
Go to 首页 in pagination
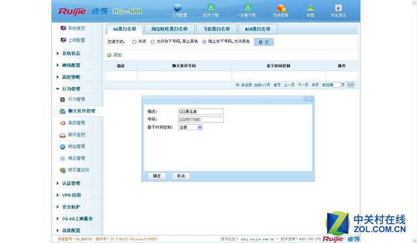[x=277, y=85]
